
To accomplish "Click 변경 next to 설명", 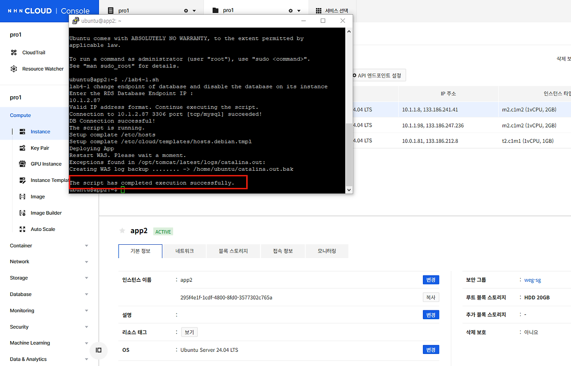I will pyautogui.click(x=431, y=315).
